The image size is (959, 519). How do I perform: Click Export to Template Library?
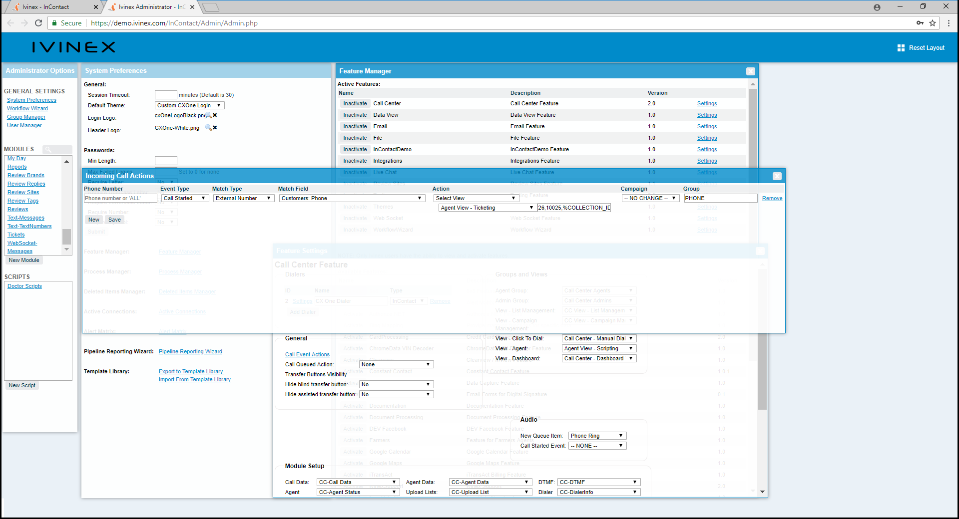(x=191, y=372)
